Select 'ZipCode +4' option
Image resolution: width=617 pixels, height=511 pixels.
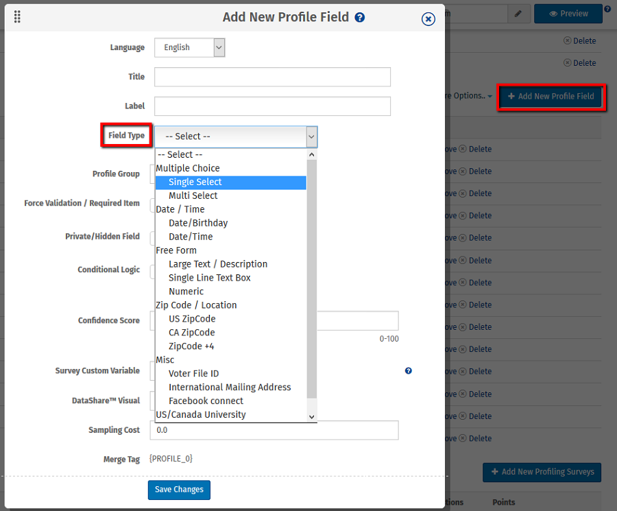point(231,346)
